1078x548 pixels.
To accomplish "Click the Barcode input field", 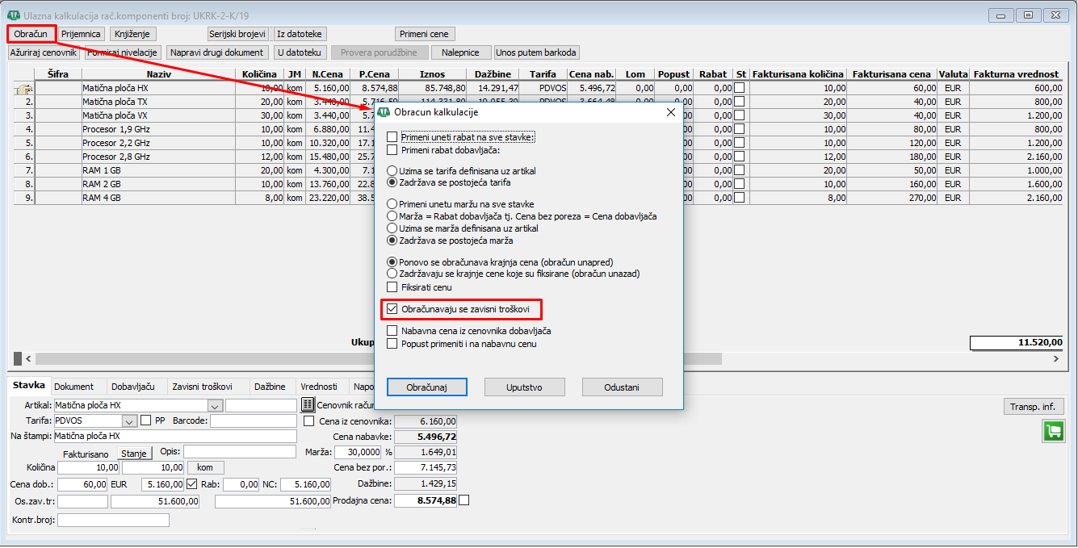I will click(254, 420).
